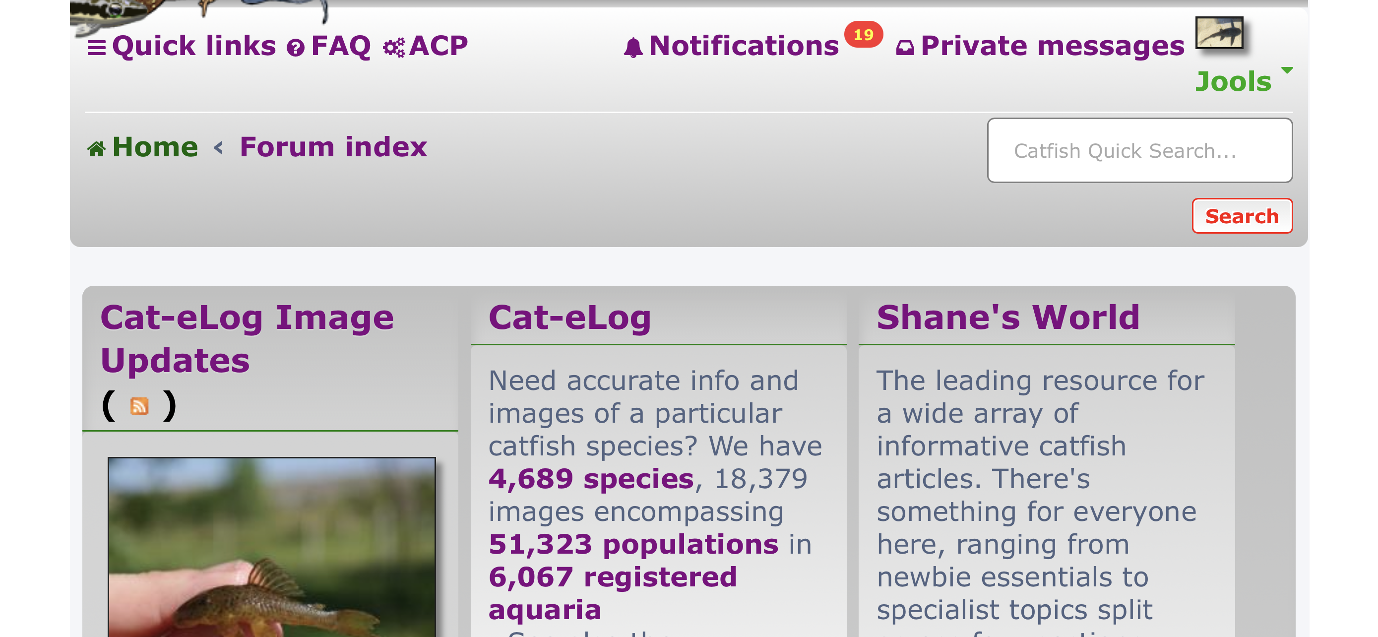Viewport: 1378px width, 637px height.
Task: Click the Notifications bell icon
Action: click(x=633, y=48)
